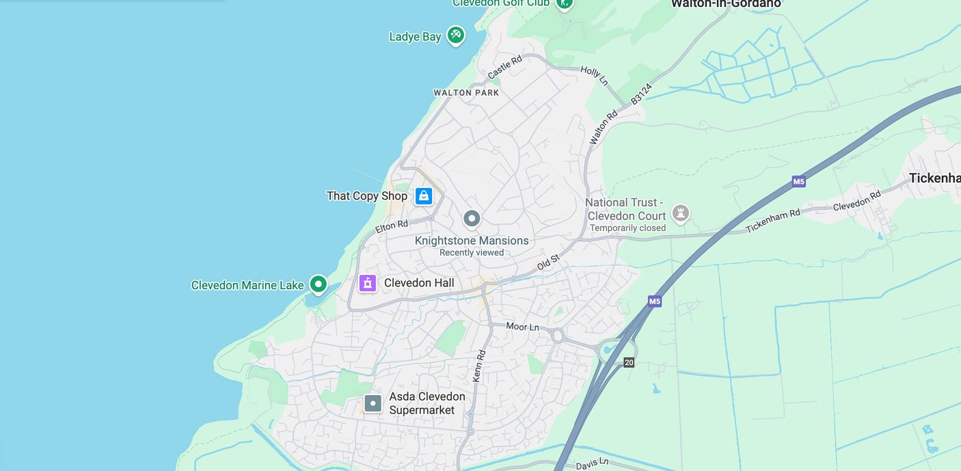Image resolution: width=961 pixels, height=471 pixels.
Task: Click the Clevedon Marine Lake green marker
Action: (x=318, y=284)
